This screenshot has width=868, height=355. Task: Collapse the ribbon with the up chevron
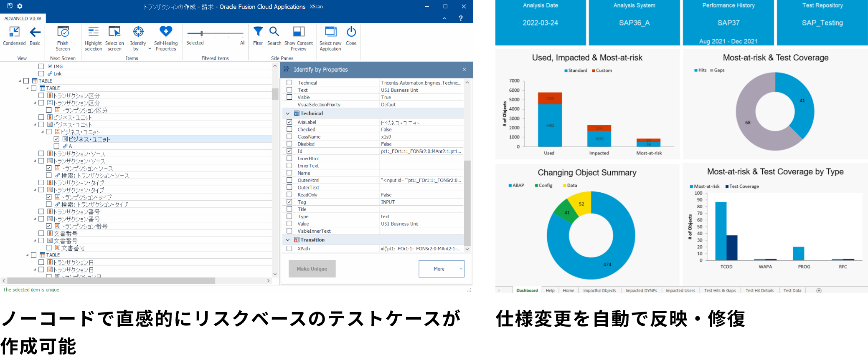[444, 18]
